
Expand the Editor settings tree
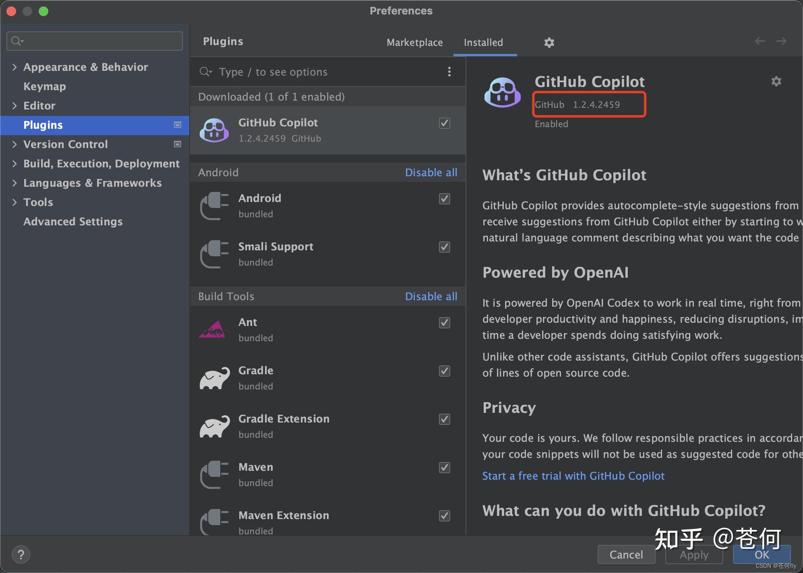coord(14,105)
